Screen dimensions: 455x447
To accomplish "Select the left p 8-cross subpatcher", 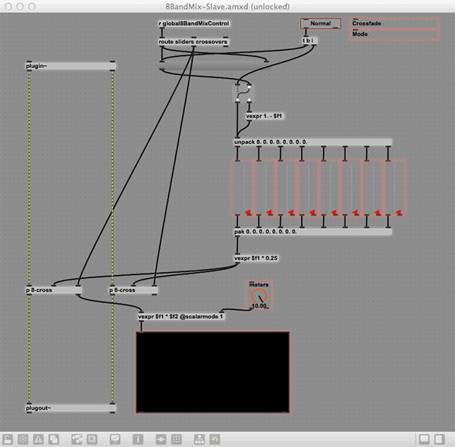I will click(x=54, y=290).
